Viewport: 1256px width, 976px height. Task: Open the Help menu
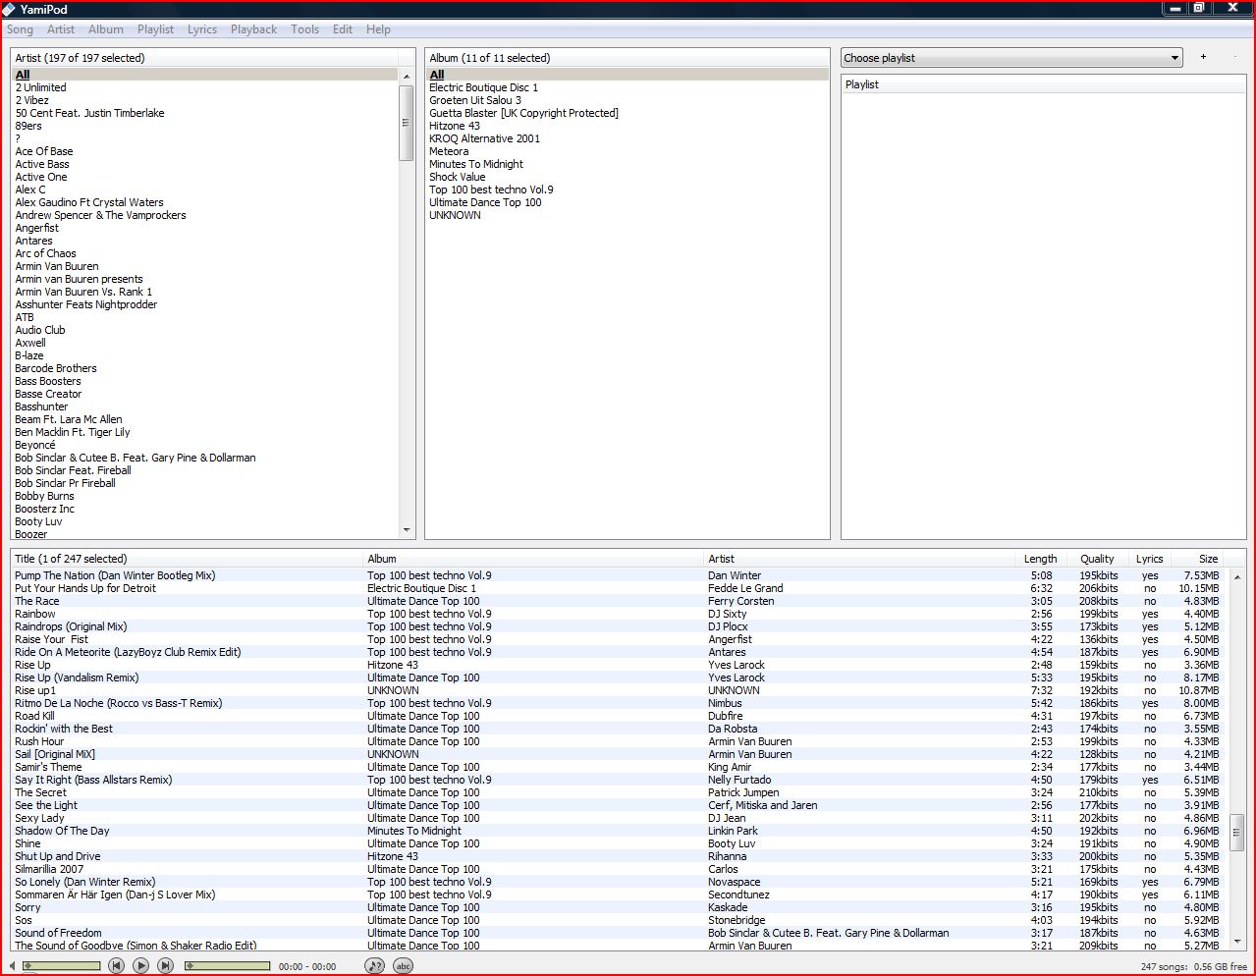tap(378, 29)
